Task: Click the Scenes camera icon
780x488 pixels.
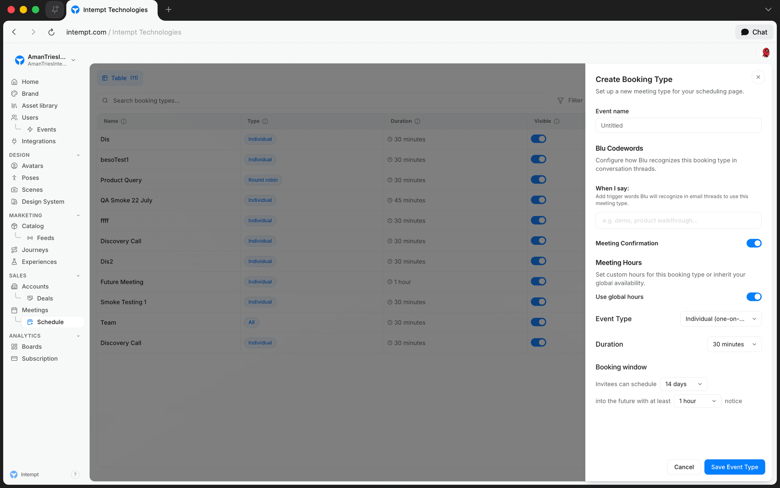Action: [14, 190]
